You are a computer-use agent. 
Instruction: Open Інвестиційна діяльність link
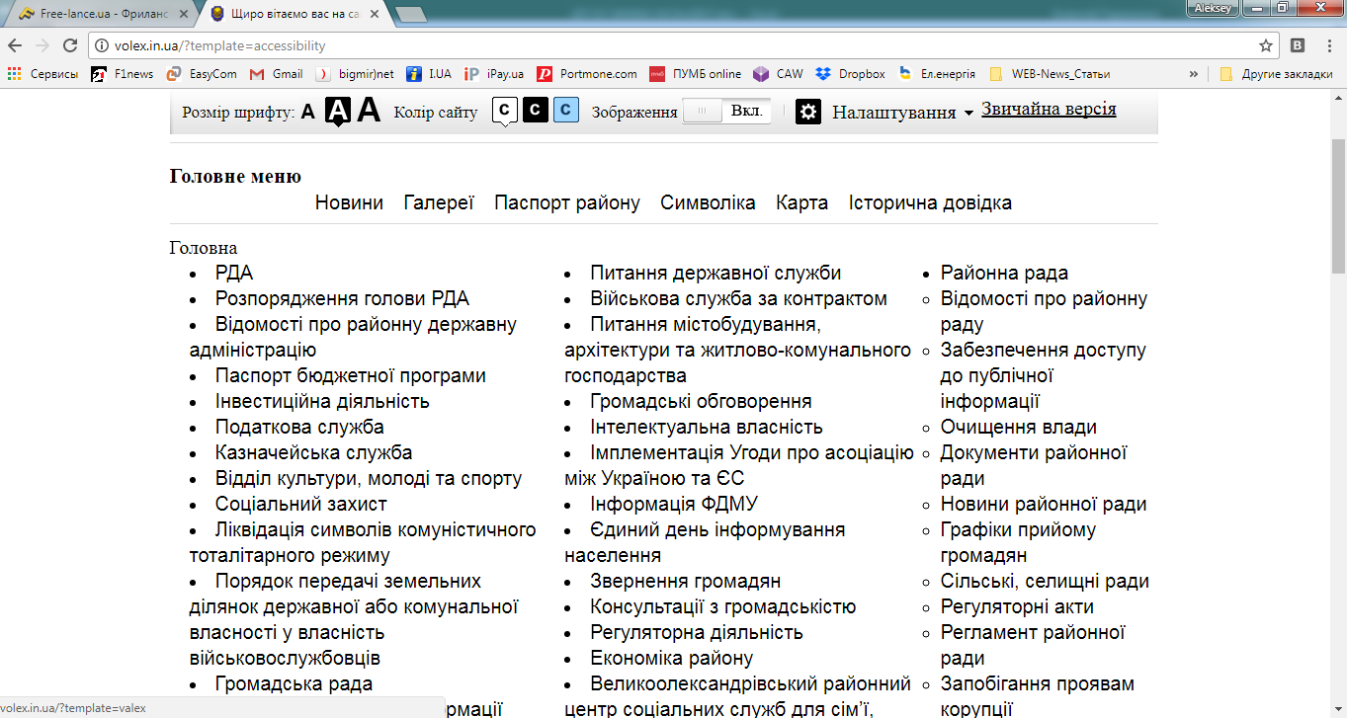click(322, 401)
